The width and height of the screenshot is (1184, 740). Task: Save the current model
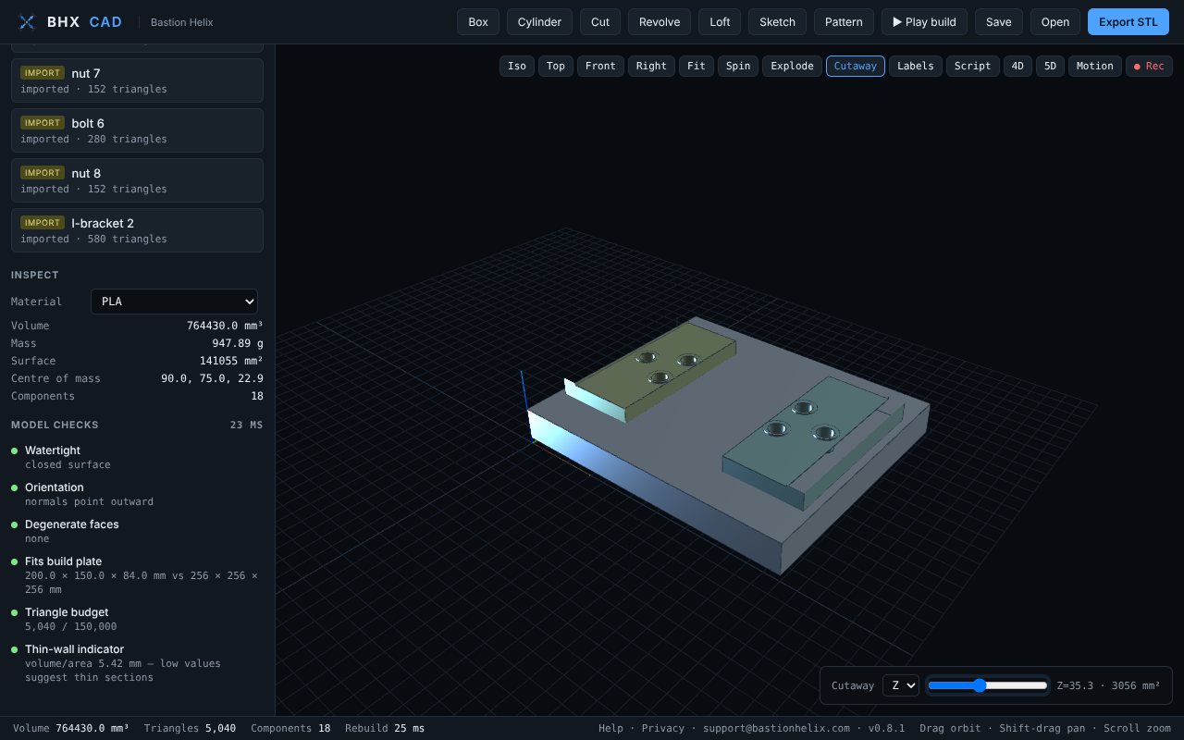[x=999, y=22]
